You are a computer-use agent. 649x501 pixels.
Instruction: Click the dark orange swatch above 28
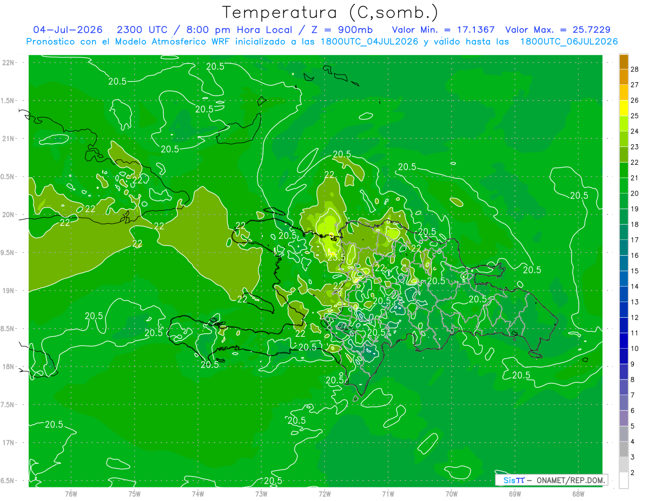624,62
